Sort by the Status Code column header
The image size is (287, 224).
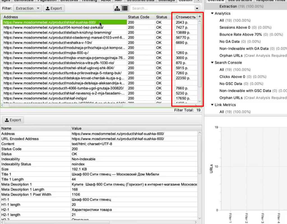138,17
